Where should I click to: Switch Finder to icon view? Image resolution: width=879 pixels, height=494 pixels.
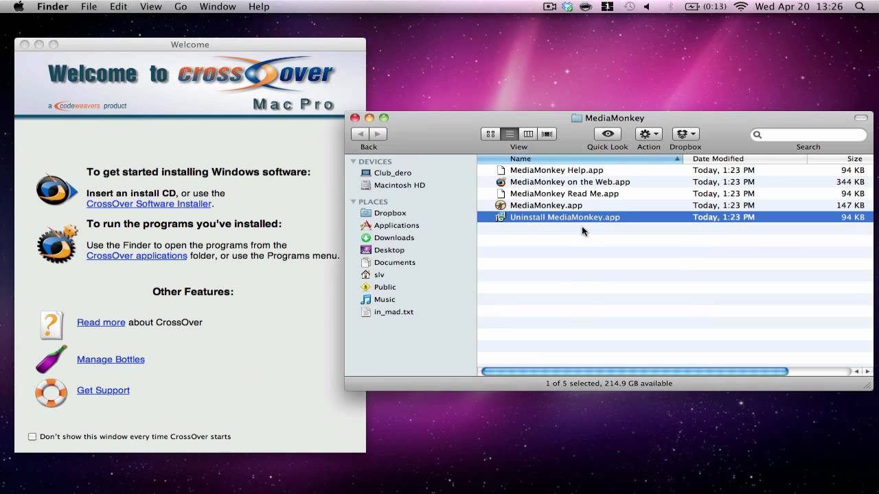[x=490, y=134]
